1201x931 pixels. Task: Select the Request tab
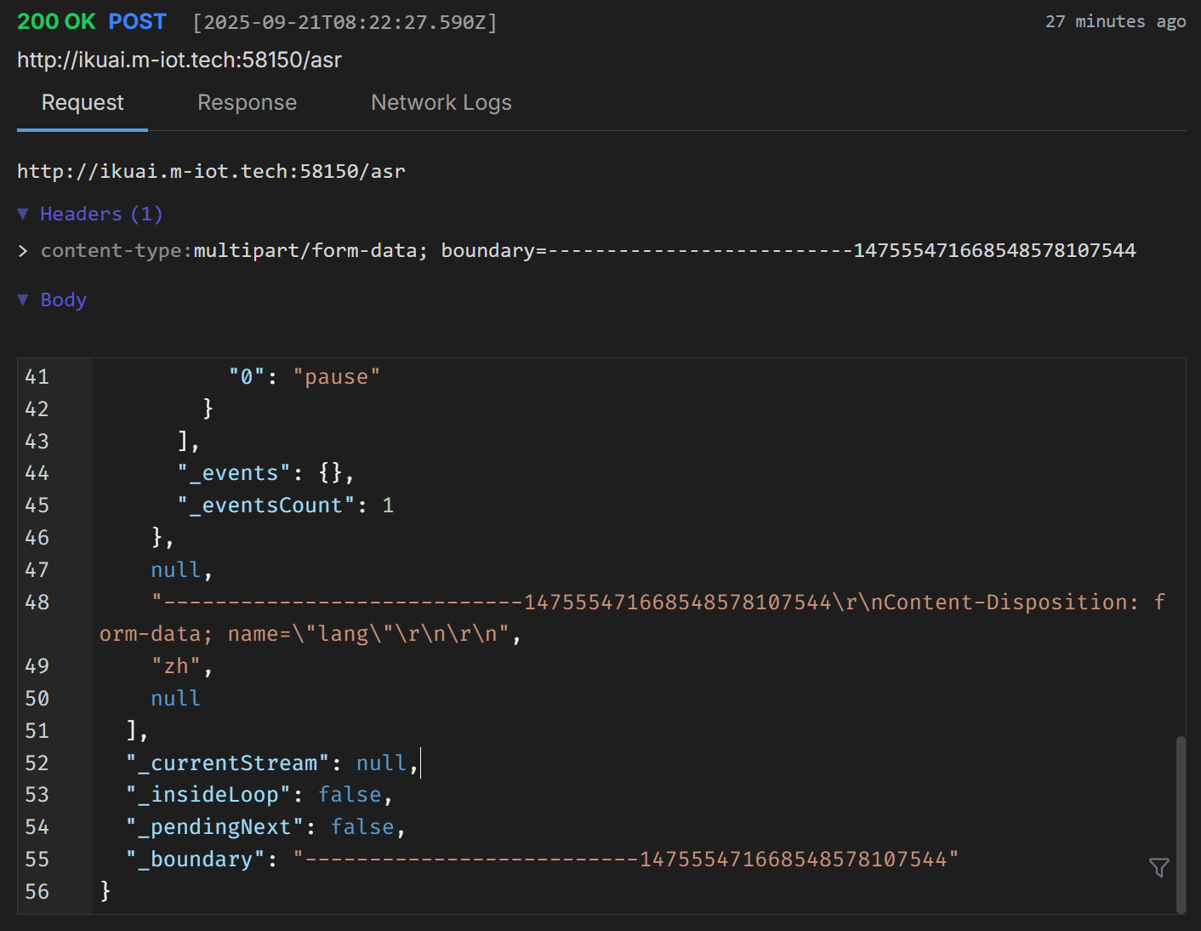(x=83, y=103)
